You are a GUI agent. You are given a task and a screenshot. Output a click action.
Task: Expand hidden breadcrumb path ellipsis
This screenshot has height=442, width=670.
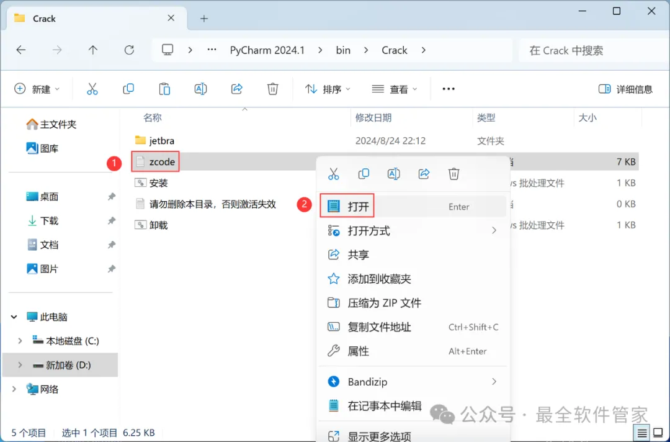coord(212,50)
